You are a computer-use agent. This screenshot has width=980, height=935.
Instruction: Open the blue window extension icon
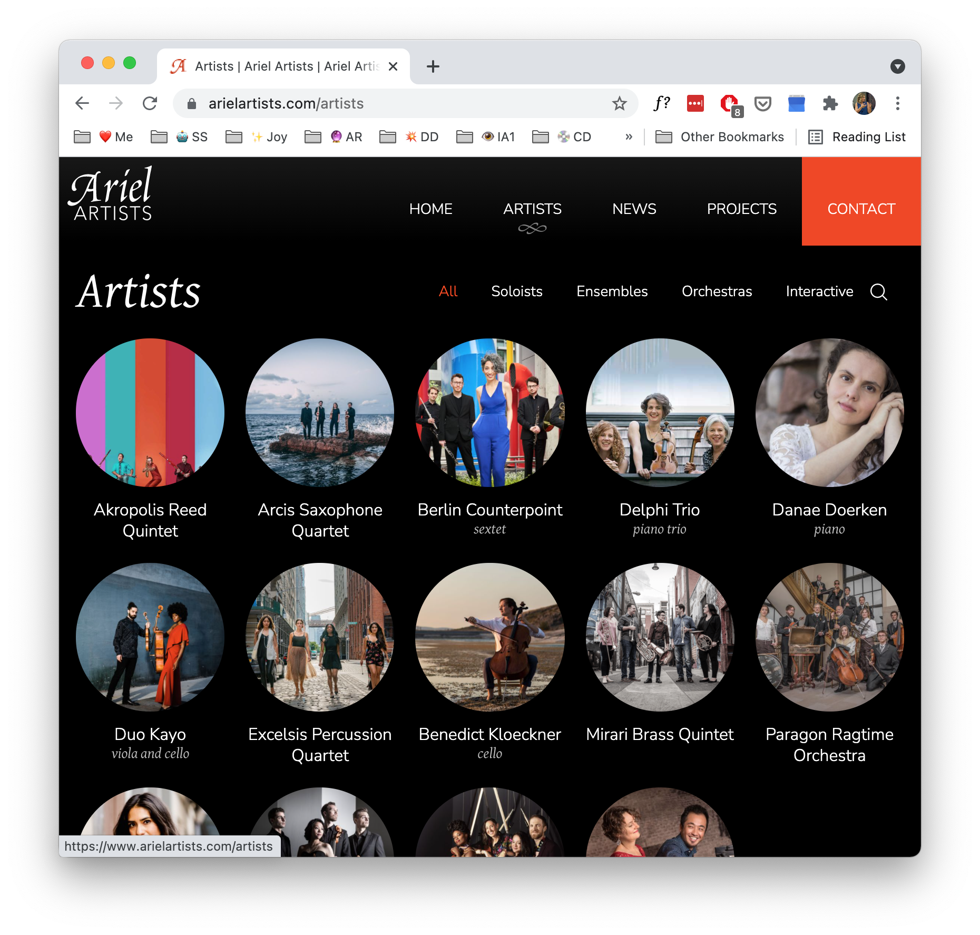pyautogui.click(x=797, y=103)
